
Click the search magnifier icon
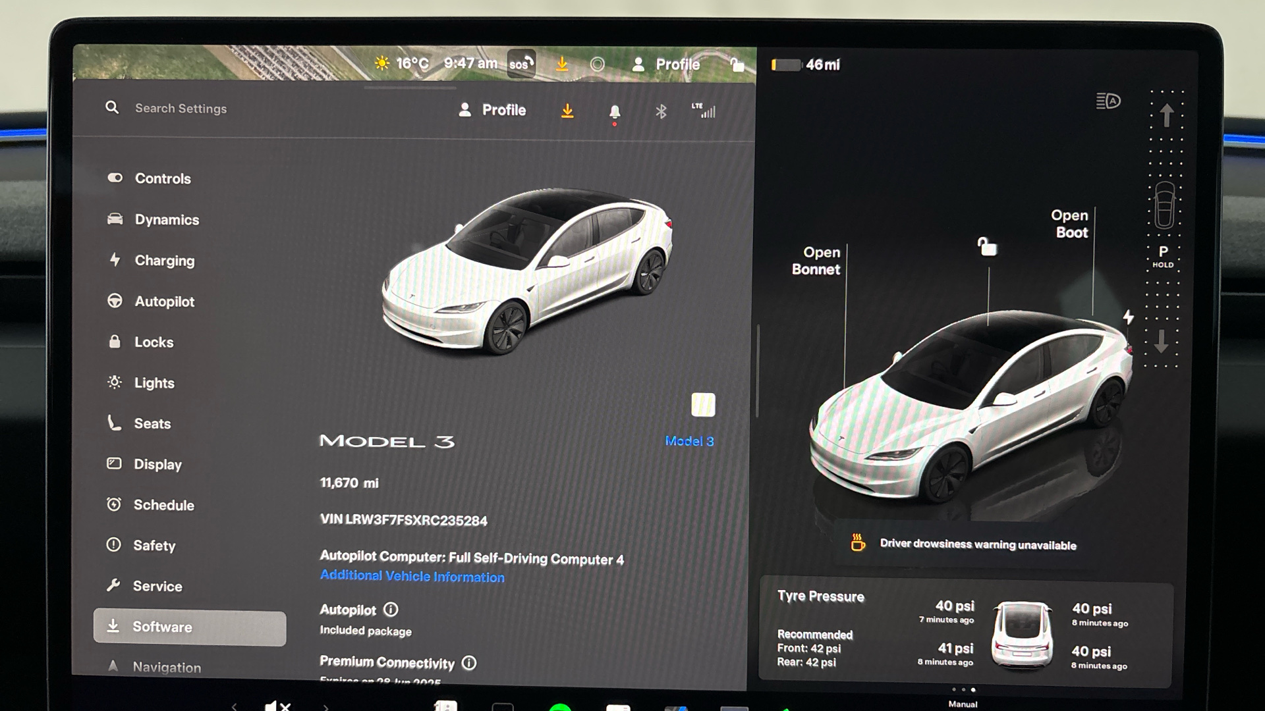[x=112, y=107]
